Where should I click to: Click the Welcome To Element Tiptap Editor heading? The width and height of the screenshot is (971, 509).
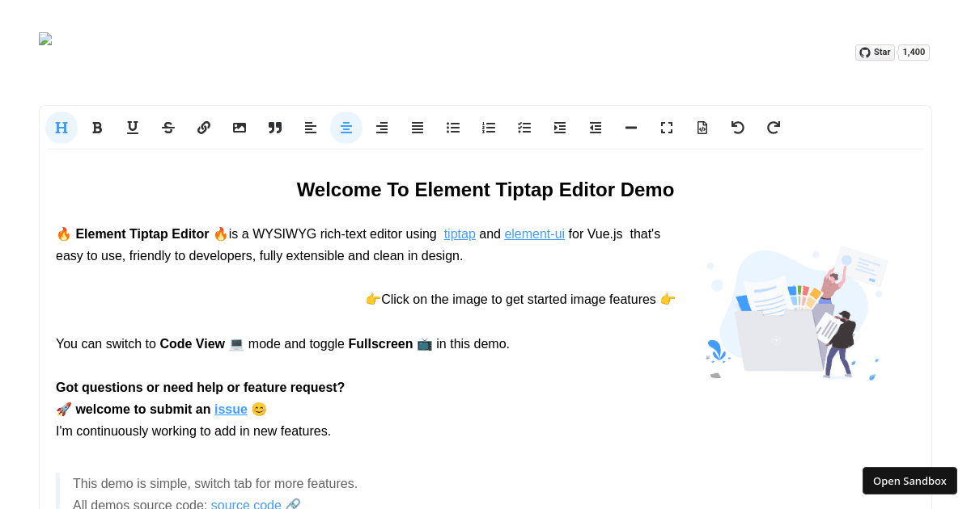[485, 190]
